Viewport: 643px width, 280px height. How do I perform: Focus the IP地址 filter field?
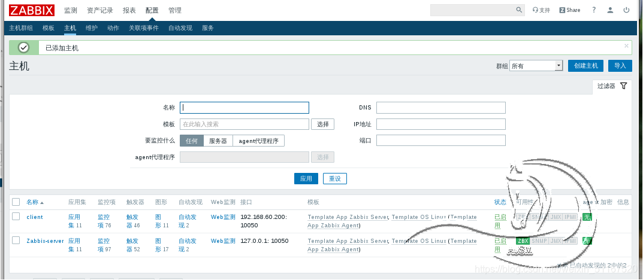click(x=441, y=124)
